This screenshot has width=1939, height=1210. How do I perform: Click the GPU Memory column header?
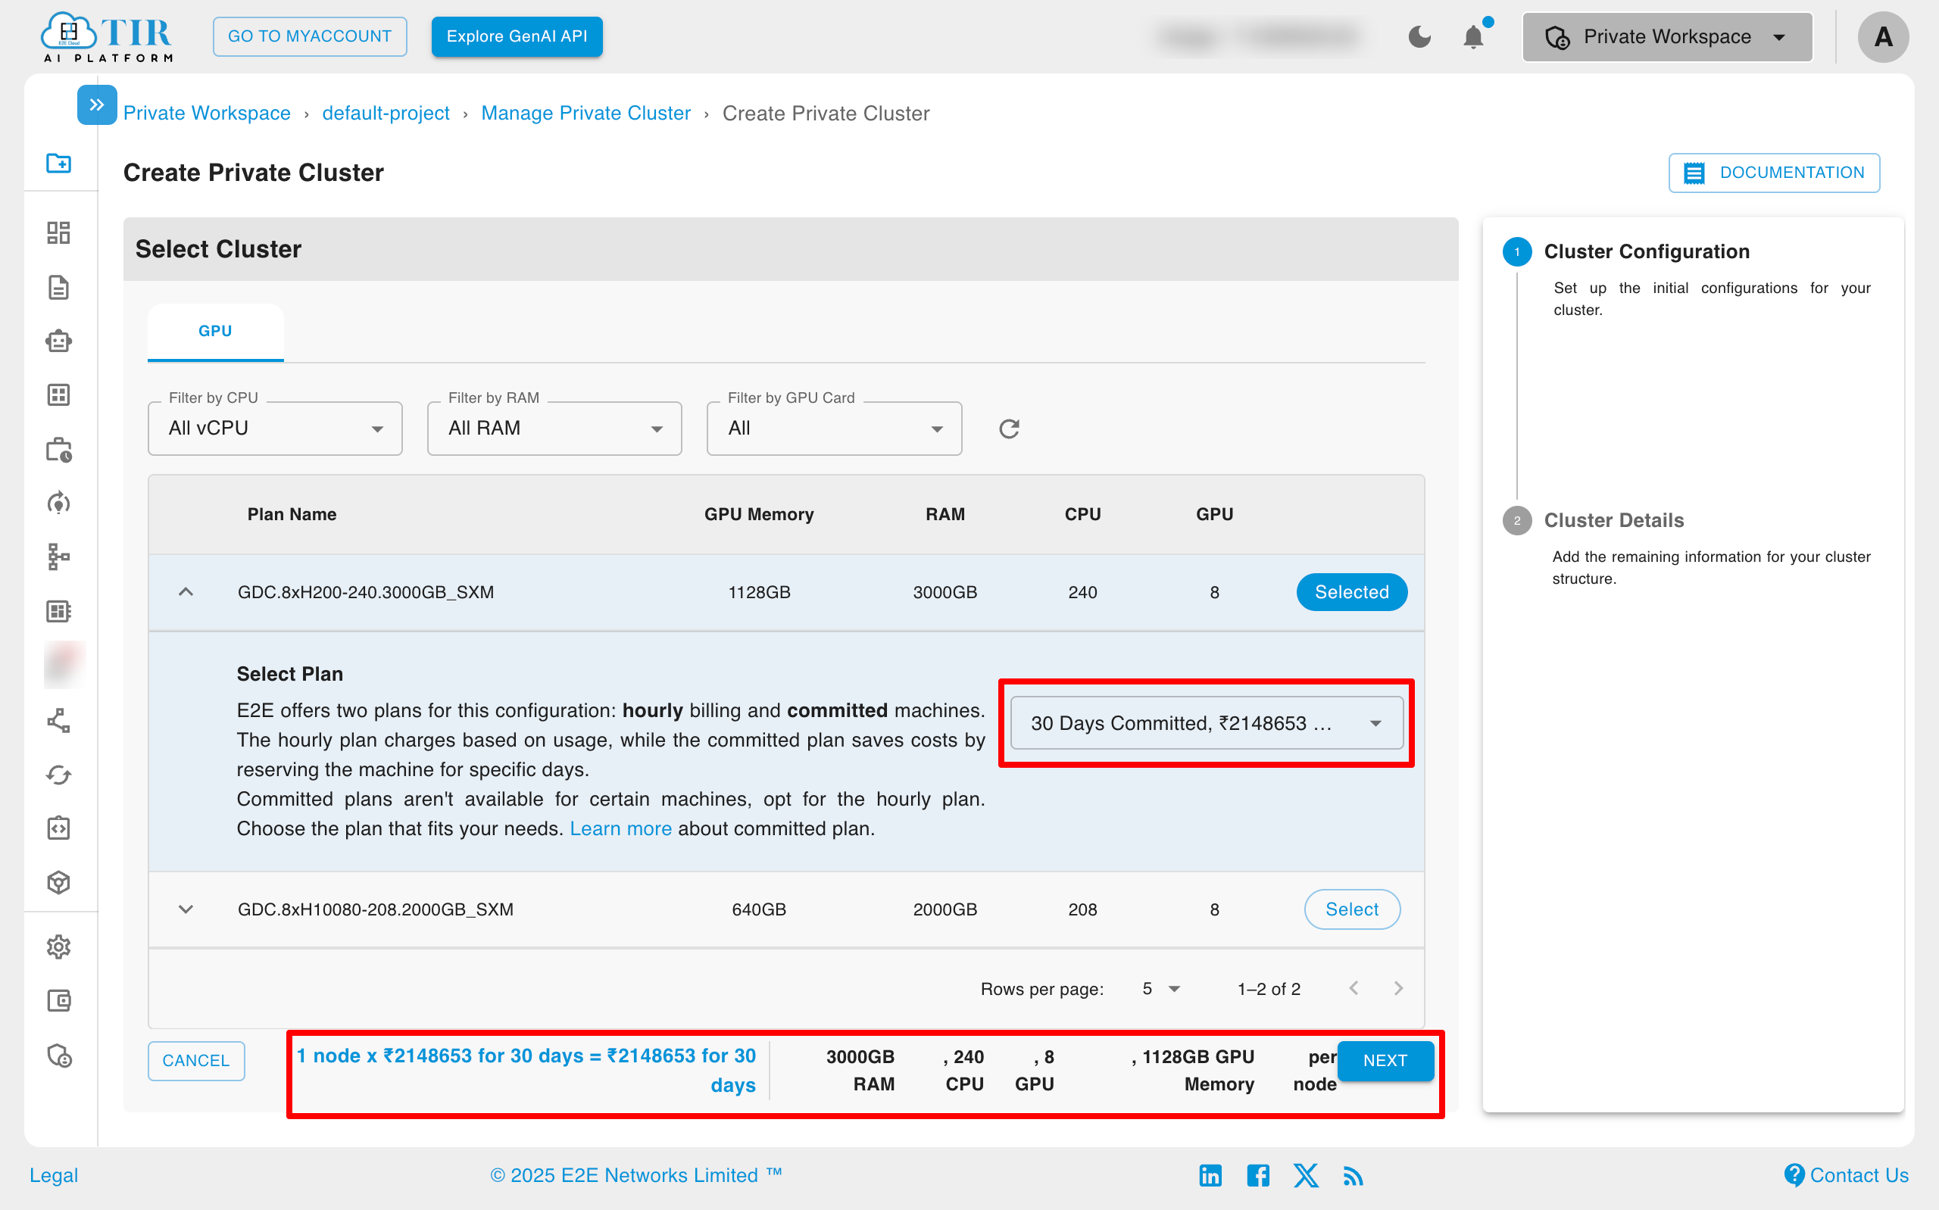[759, 514]
